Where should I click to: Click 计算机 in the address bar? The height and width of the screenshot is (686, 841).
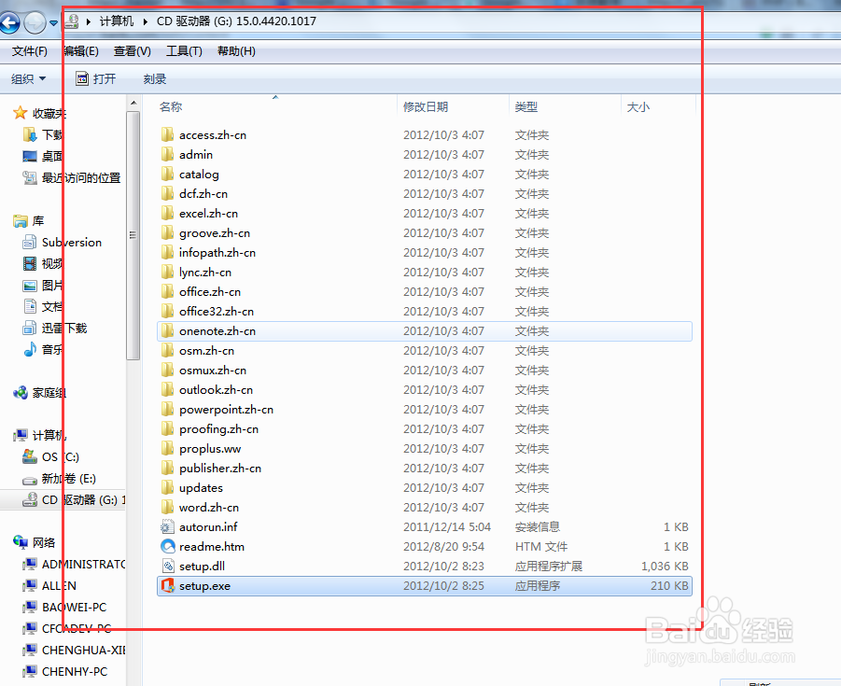tap(117, 21)
